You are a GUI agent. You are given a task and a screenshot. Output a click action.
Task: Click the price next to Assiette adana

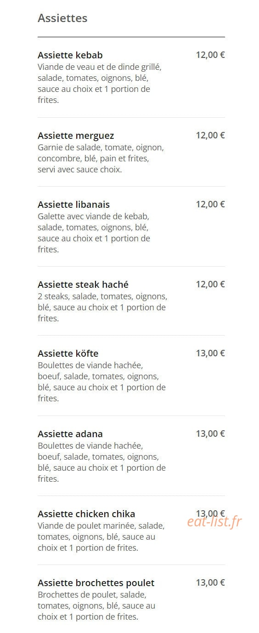[x=210, y=433]
